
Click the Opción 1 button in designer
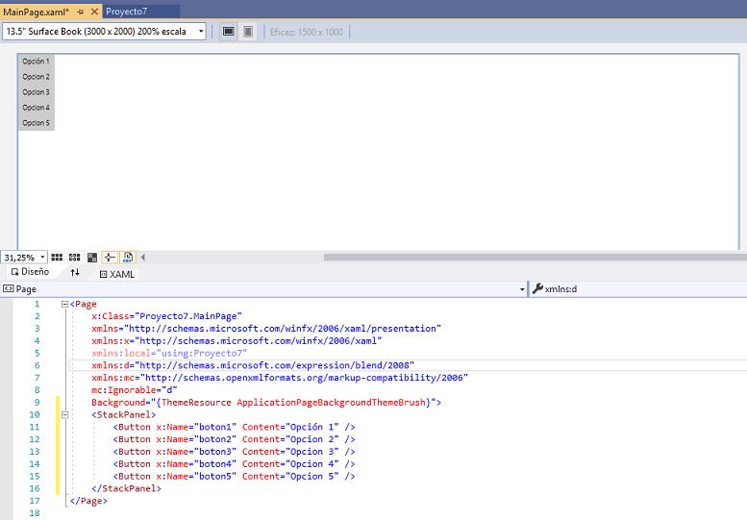pyautogui.click(x=37, y=62)
